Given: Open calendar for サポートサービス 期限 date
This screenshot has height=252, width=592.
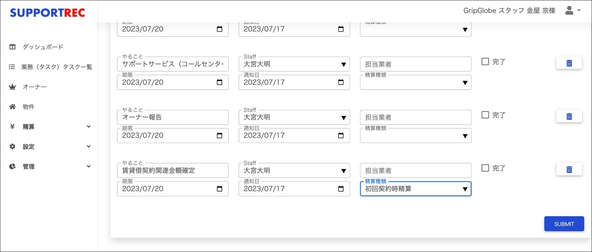Looking at the screenshot, I should click(x=220, y=82).
